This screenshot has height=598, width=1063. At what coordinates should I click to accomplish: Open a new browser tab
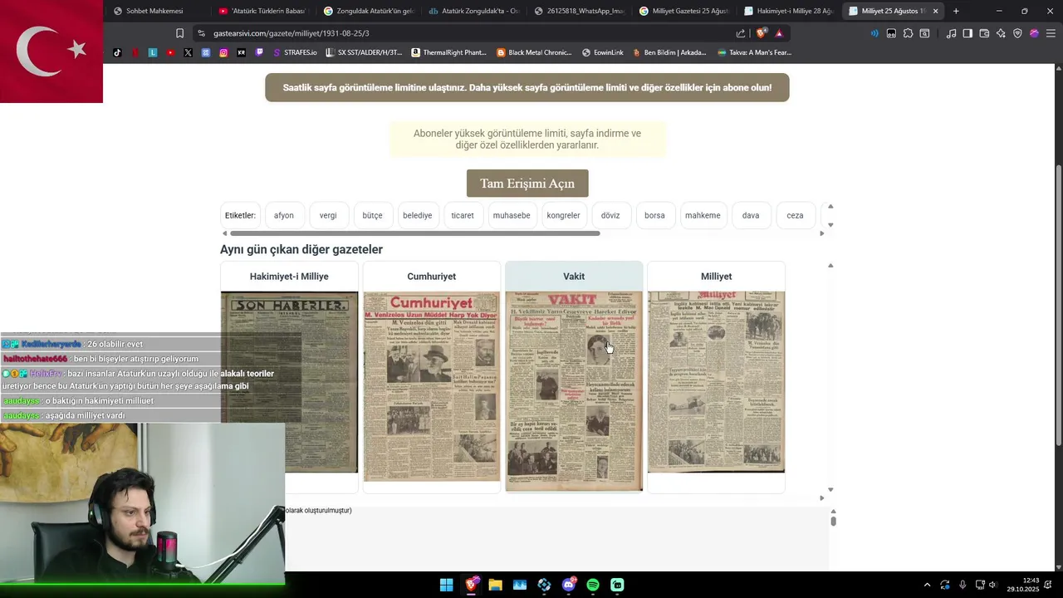pyautogui.click(x=956, y=11)
